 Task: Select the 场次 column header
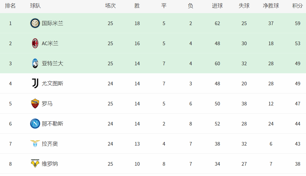tap(110, 6)
